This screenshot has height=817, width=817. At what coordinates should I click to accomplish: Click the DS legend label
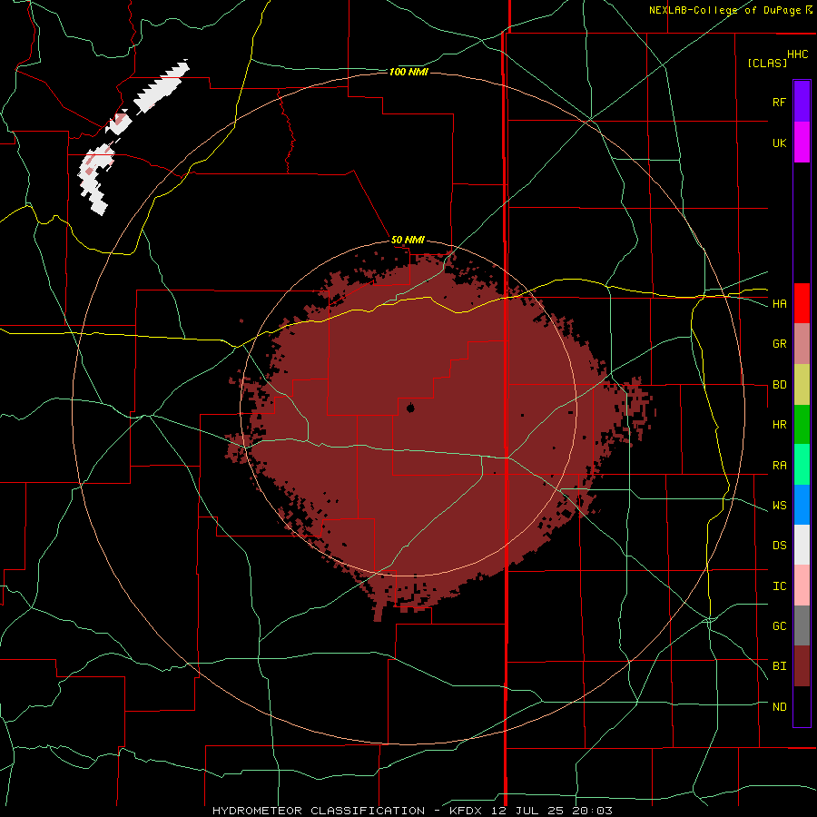(779, 546)
